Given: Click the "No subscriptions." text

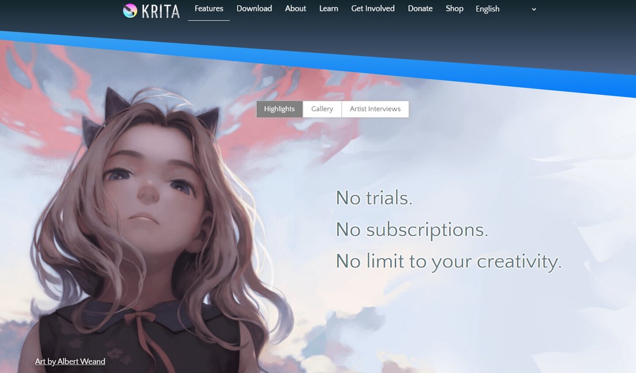Looking at the screenshot, I should coord(412,230).
